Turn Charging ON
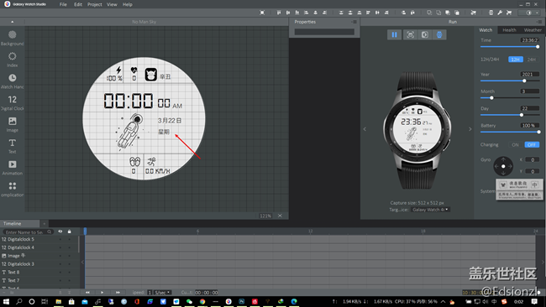This screenshot has height=307, width=546. click(516, 144)
